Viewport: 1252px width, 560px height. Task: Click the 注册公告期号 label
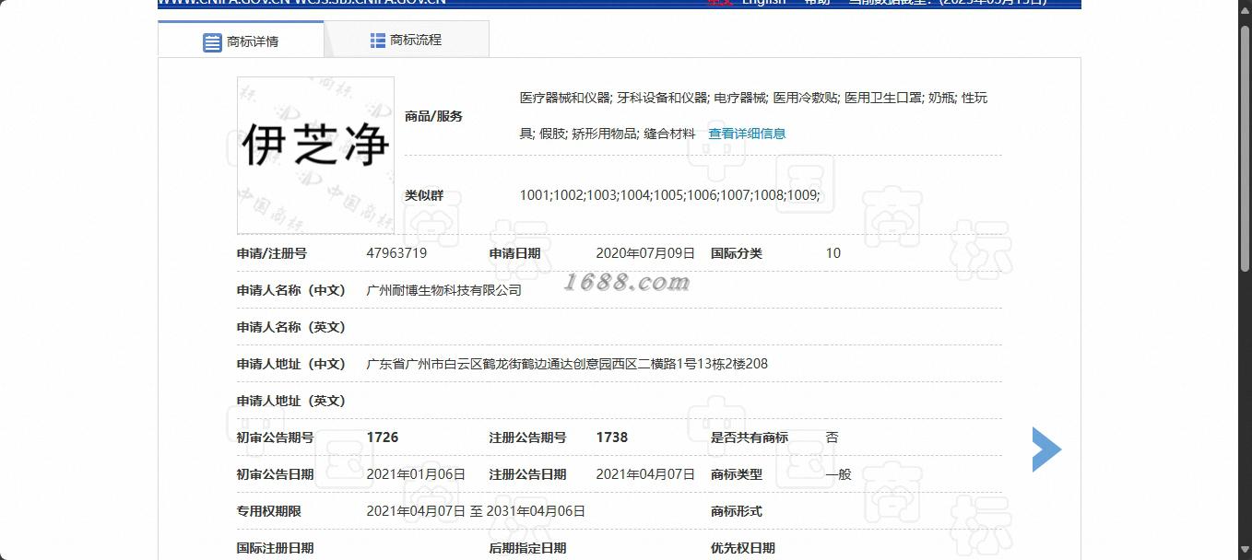coord(528,437)
